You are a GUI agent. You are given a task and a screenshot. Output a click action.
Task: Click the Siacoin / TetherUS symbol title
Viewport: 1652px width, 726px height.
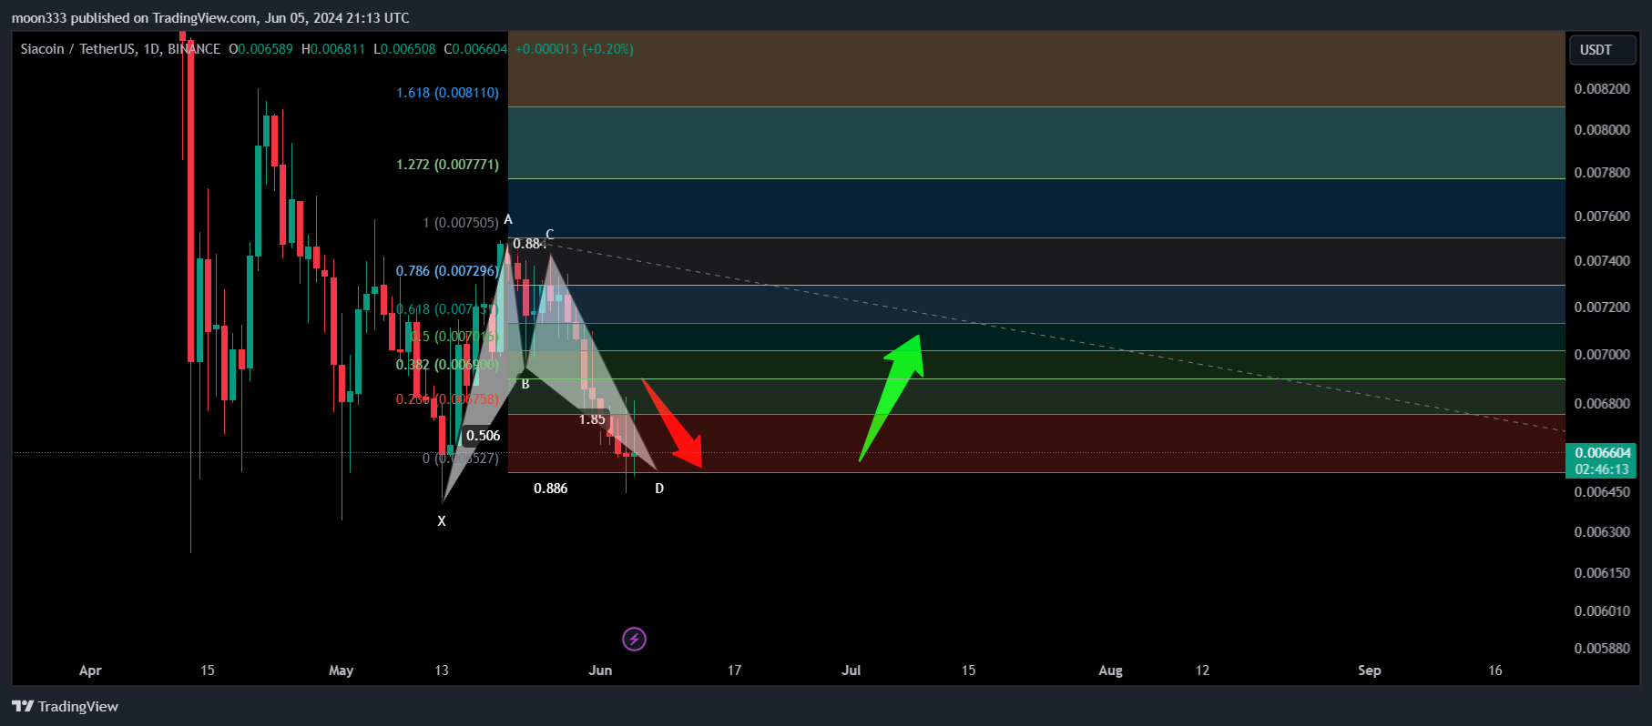point(77,49)
